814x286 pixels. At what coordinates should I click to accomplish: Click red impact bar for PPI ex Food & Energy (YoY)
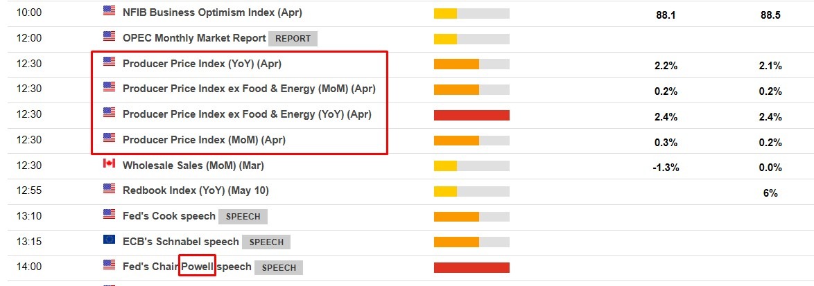point(471,115)
